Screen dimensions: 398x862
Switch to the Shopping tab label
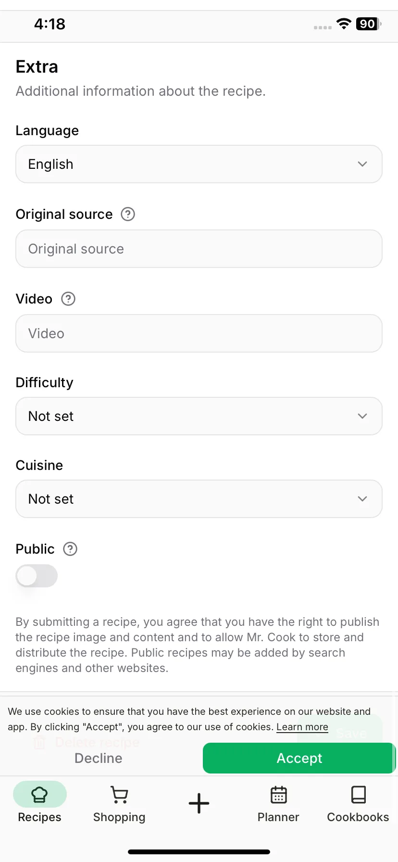(x=119, y=817)
